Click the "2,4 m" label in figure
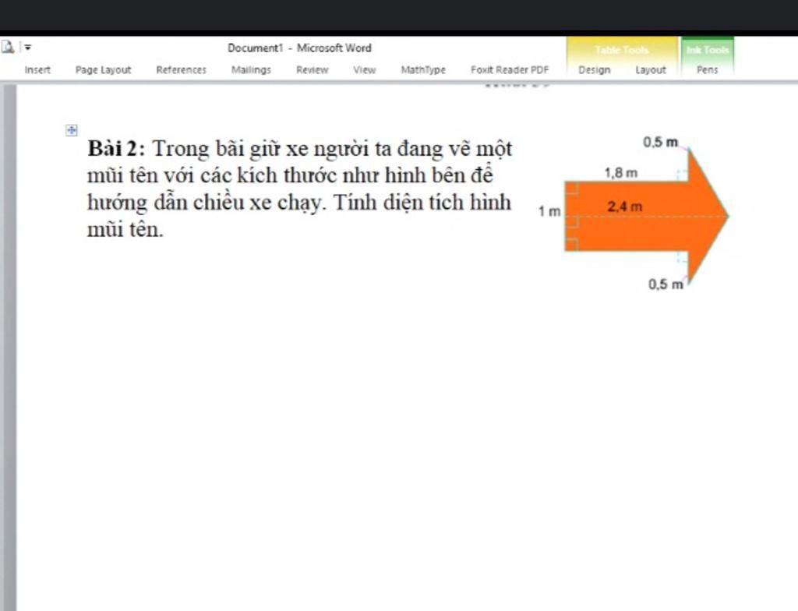This screenshot has width=798, height=611. click(x=624, y=207)
